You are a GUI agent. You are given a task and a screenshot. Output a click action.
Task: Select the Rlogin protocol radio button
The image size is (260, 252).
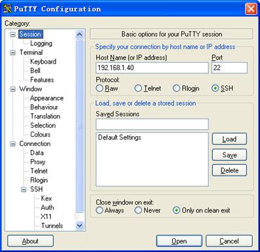pyautogui.click(x=176, y=88)
